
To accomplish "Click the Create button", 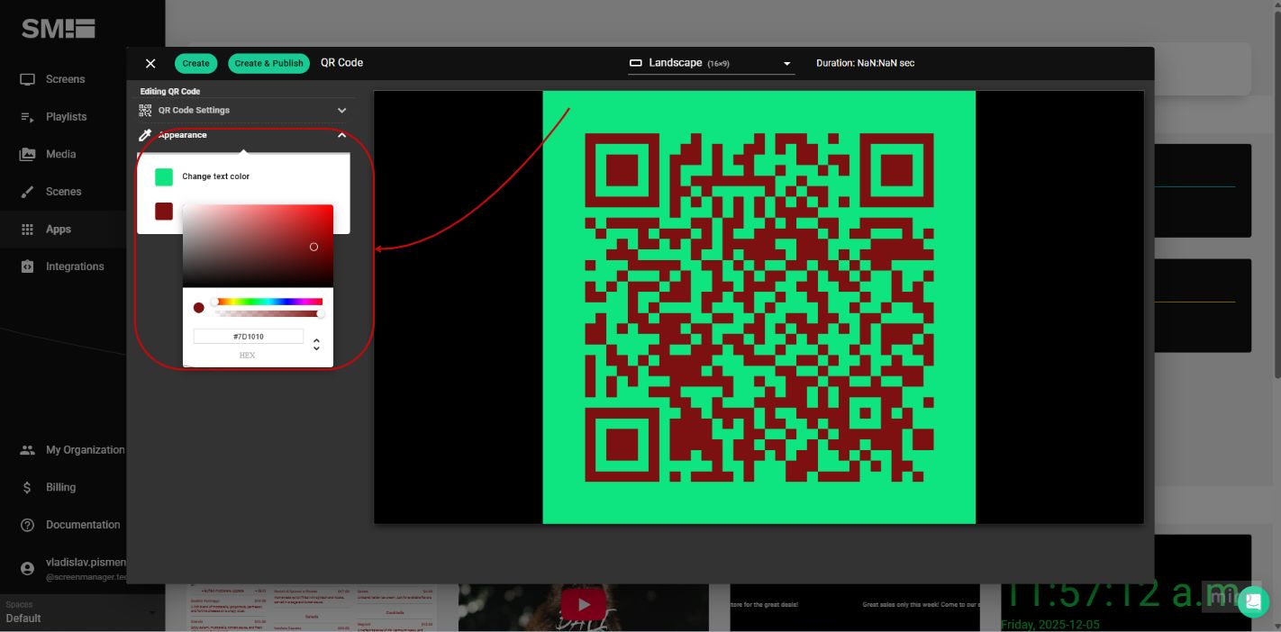I will coord(195,63).
